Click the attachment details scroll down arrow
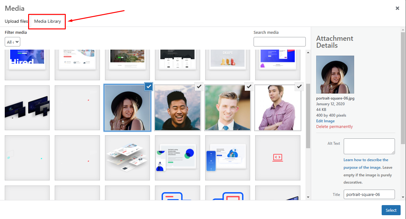The height and width of the screenshot is (219, 406). 403,197
